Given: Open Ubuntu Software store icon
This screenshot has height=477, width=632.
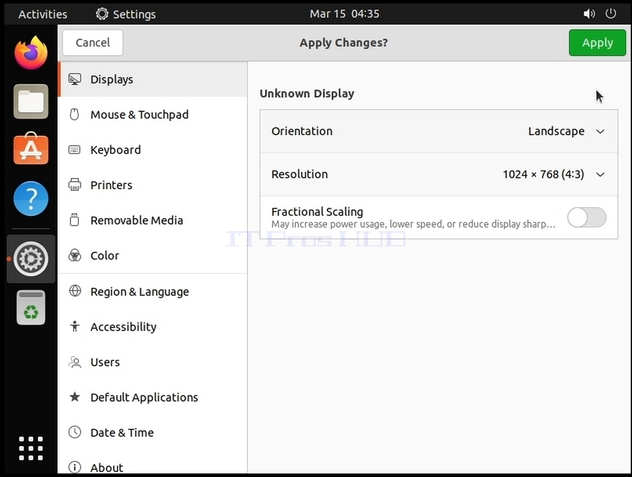Looking at the screenshot, I should [31, 148].
